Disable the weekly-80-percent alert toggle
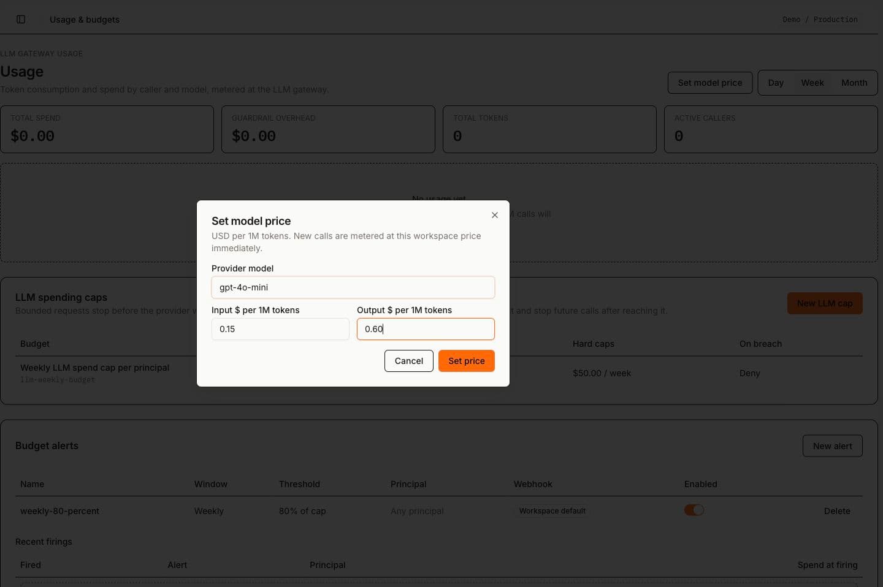883x587 pixels. (694, 510)
